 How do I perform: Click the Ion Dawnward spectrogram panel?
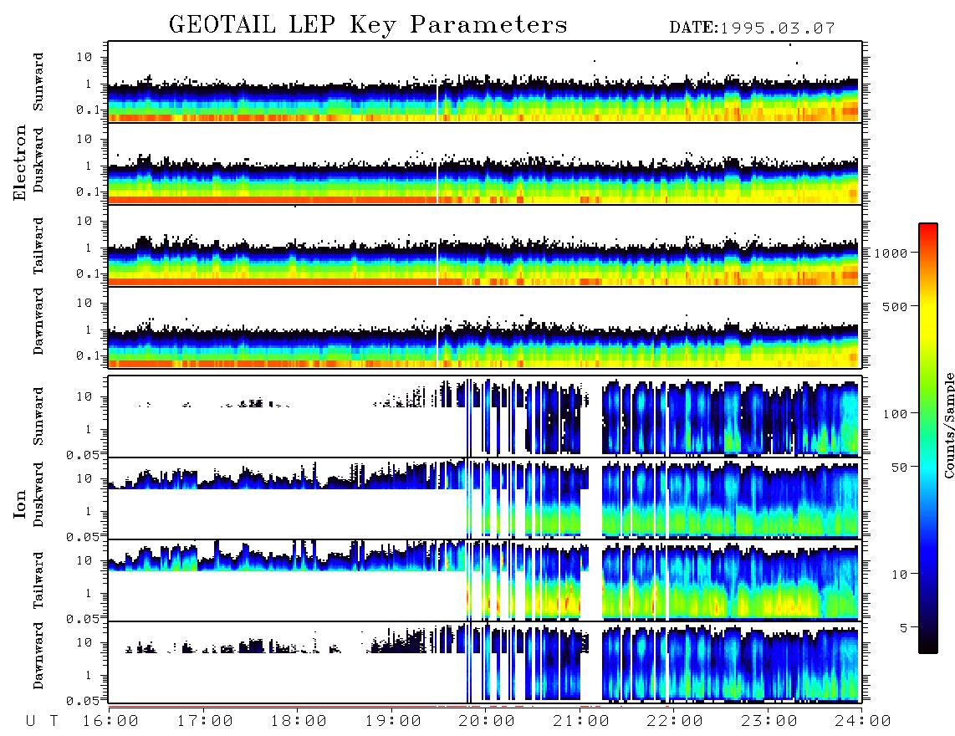(x=485, y=662)
